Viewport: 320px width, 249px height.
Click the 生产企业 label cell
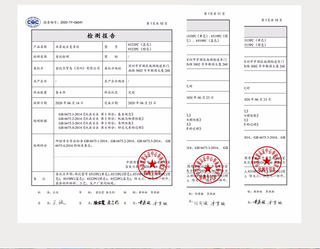pyautogui.click(x=43, y=81)
